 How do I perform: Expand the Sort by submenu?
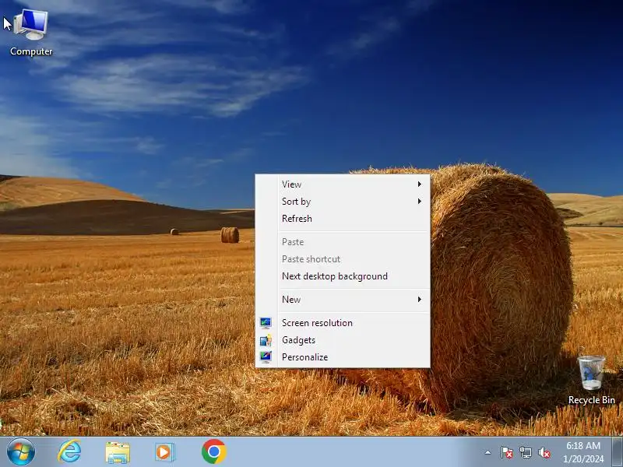click(x=343, y=202)
